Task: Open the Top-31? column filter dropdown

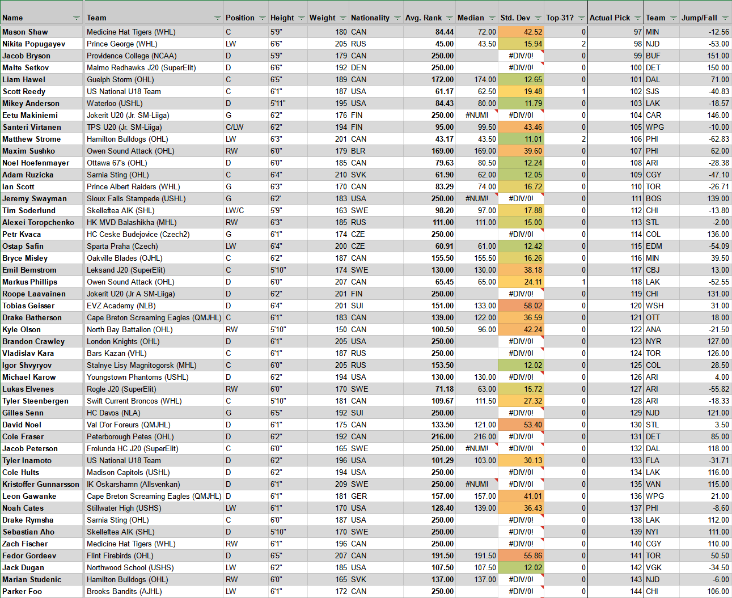Action: [x=582, y=18]
